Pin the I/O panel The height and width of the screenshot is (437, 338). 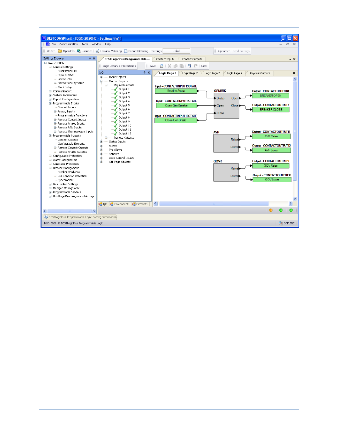[145, 73]
